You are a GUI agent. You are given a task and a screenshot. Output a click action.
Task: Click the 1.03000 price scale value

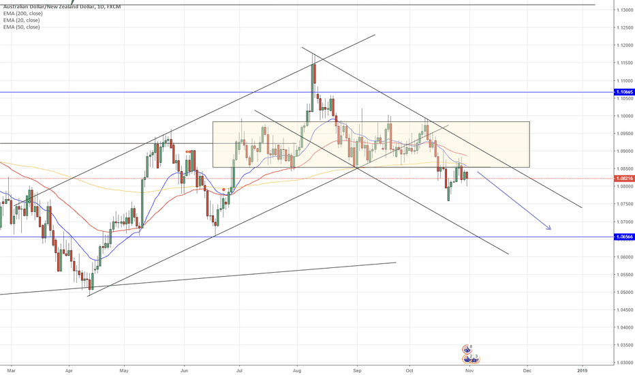pos(625,363)
